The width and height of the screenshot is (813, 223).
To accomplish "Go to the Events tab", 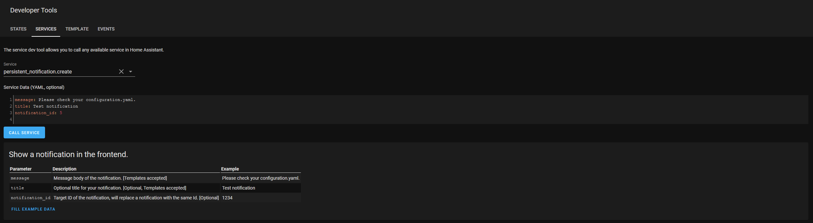I will (106, 29).
